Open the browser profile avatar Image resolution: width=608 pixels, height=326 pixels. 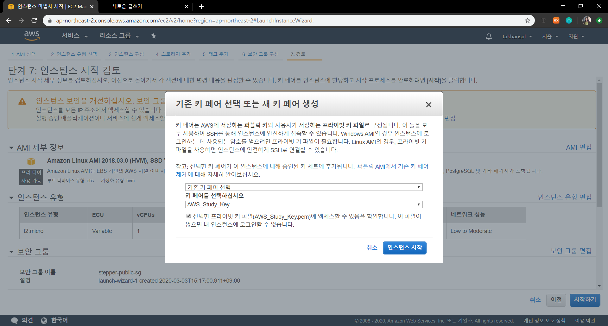[586, 21]
